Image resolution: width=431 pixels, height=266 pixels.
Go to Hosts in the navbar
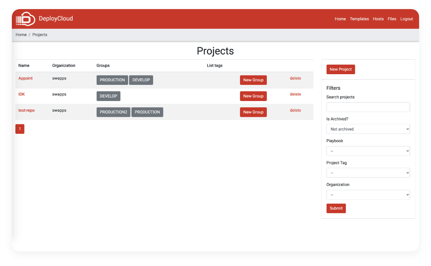click(x=378, y=19)
